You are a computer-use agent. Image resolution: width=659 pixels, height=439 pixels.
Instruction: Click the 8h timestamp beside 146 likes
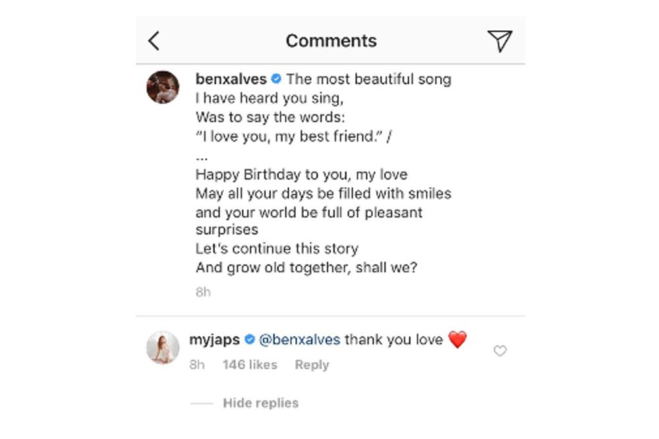point(197,365)
